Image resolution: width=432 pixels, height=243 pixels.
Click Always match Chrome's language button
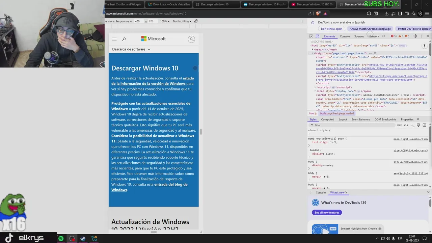[x=370, y=29]
